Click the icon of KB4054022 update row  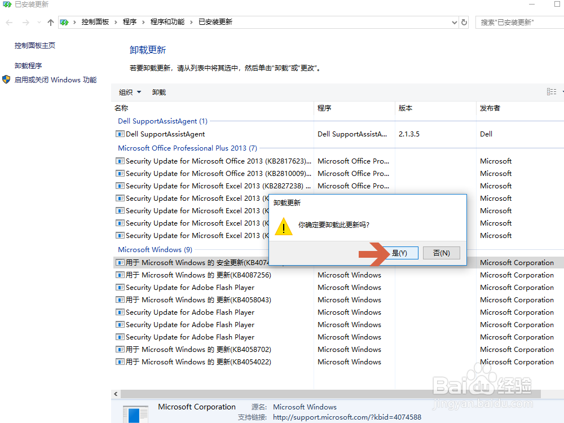tap(120, 362)
